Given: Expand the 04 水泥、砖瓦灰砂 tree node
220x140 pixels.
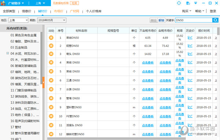Looking at the screenshot, I should pos(8,53).
